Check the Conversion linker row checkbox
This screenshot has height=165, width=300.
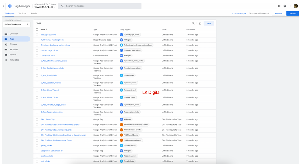point(37,56)
